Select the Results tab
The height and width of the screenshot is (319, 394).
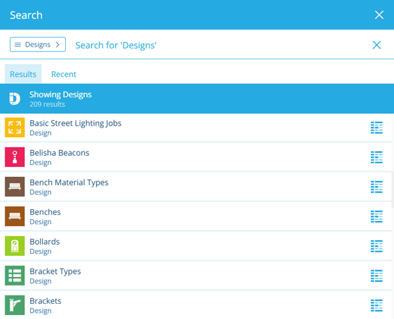pos(23,74)
